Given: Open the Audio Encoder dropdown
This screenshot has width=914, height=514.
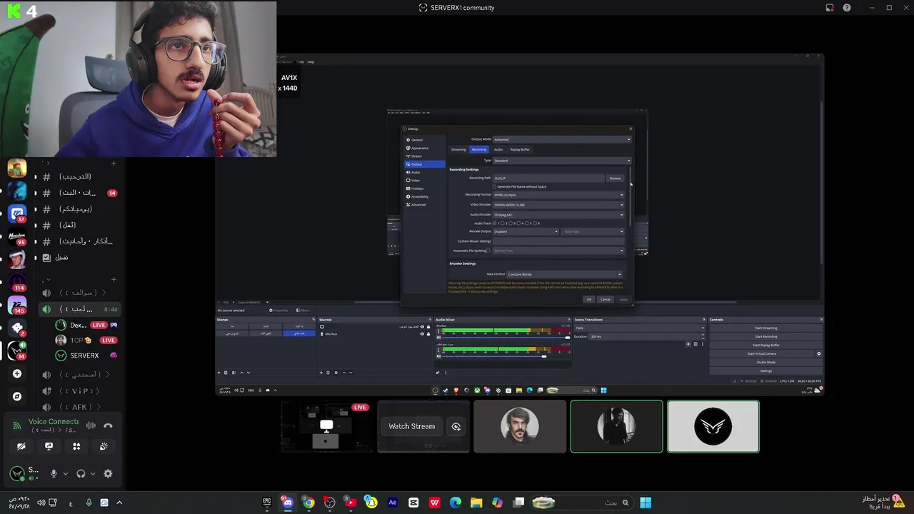Looking at the screenshot, I should point(558,215).
